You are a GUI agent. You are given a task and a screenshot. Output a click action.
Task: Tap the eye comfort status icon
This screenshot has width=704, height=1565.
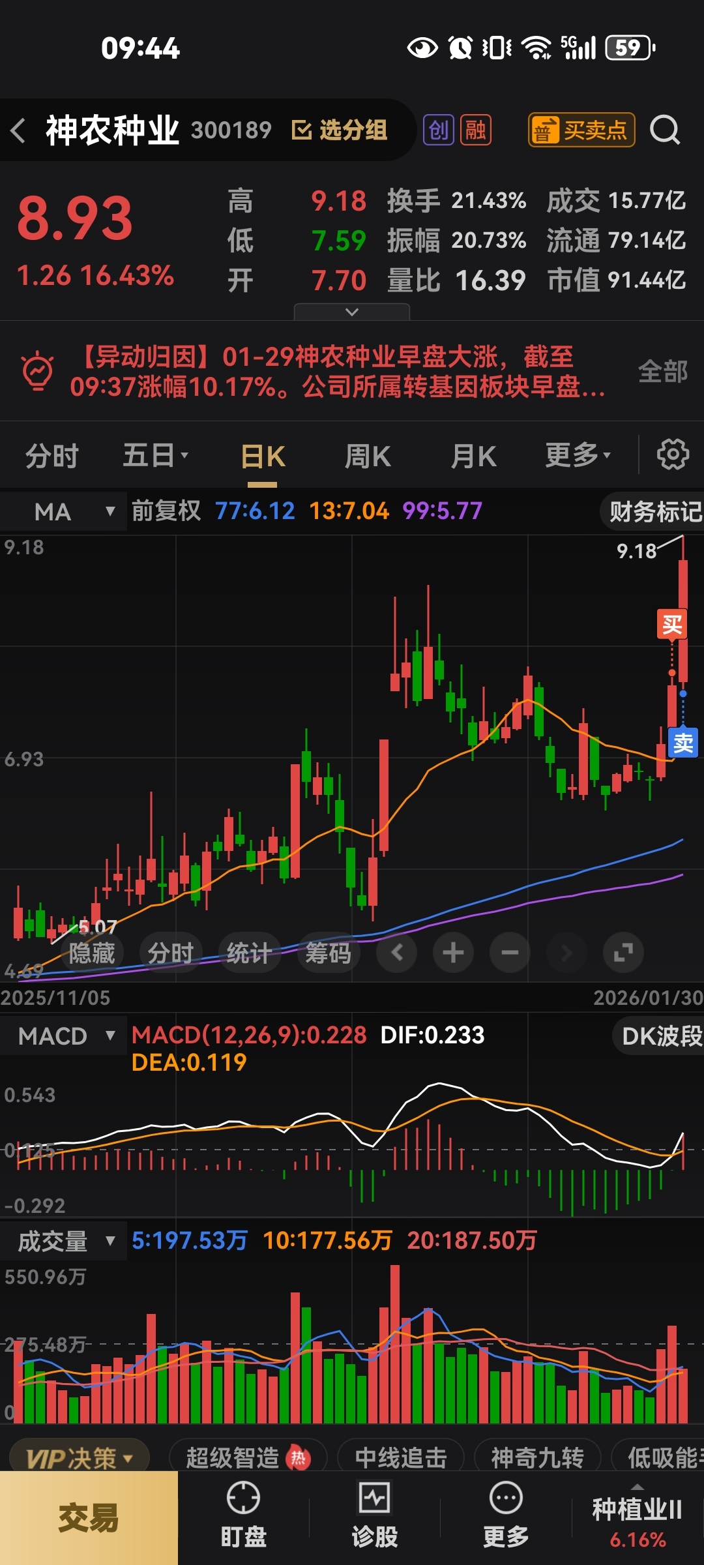tap(422, 48)
